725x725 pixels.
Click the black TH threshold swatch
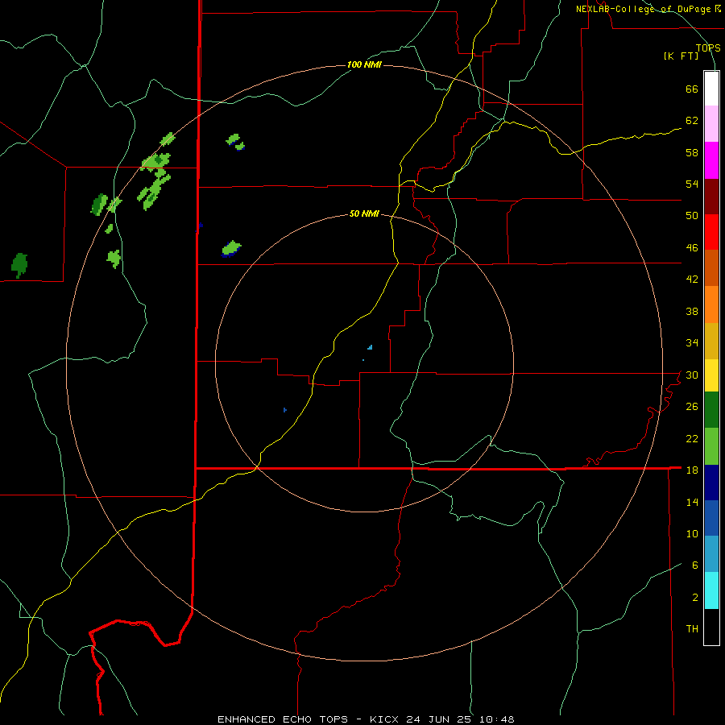[x=711, y=627]
